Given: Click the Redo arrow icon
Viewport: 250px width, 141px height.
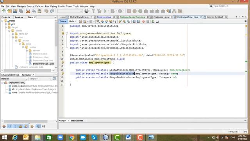Looking at the screenshot, I should click(x=52, y=11).
